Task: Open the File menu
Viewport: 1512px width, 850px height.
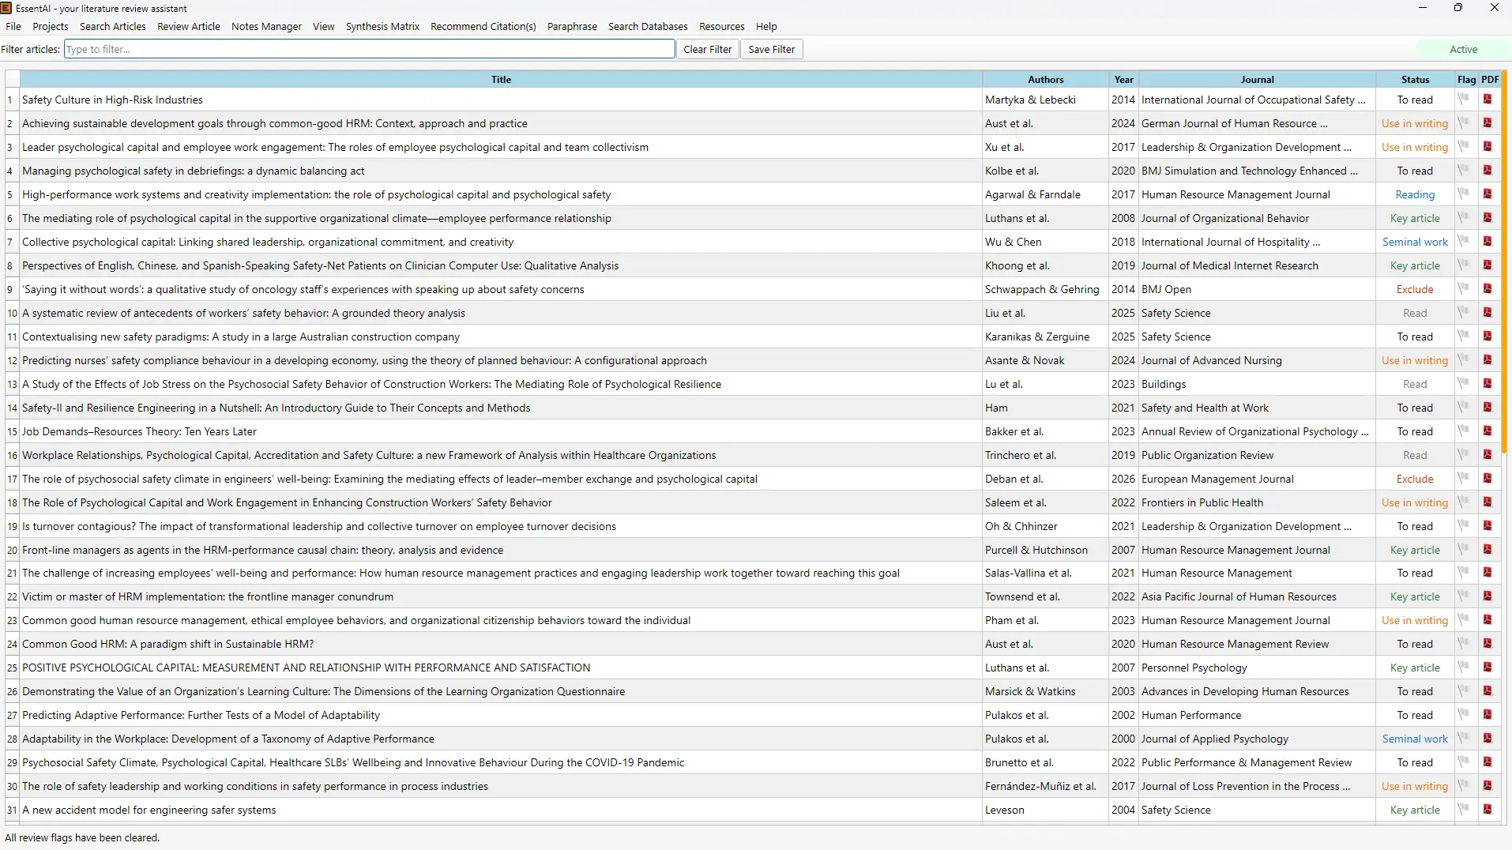Action: pos(13,26)
